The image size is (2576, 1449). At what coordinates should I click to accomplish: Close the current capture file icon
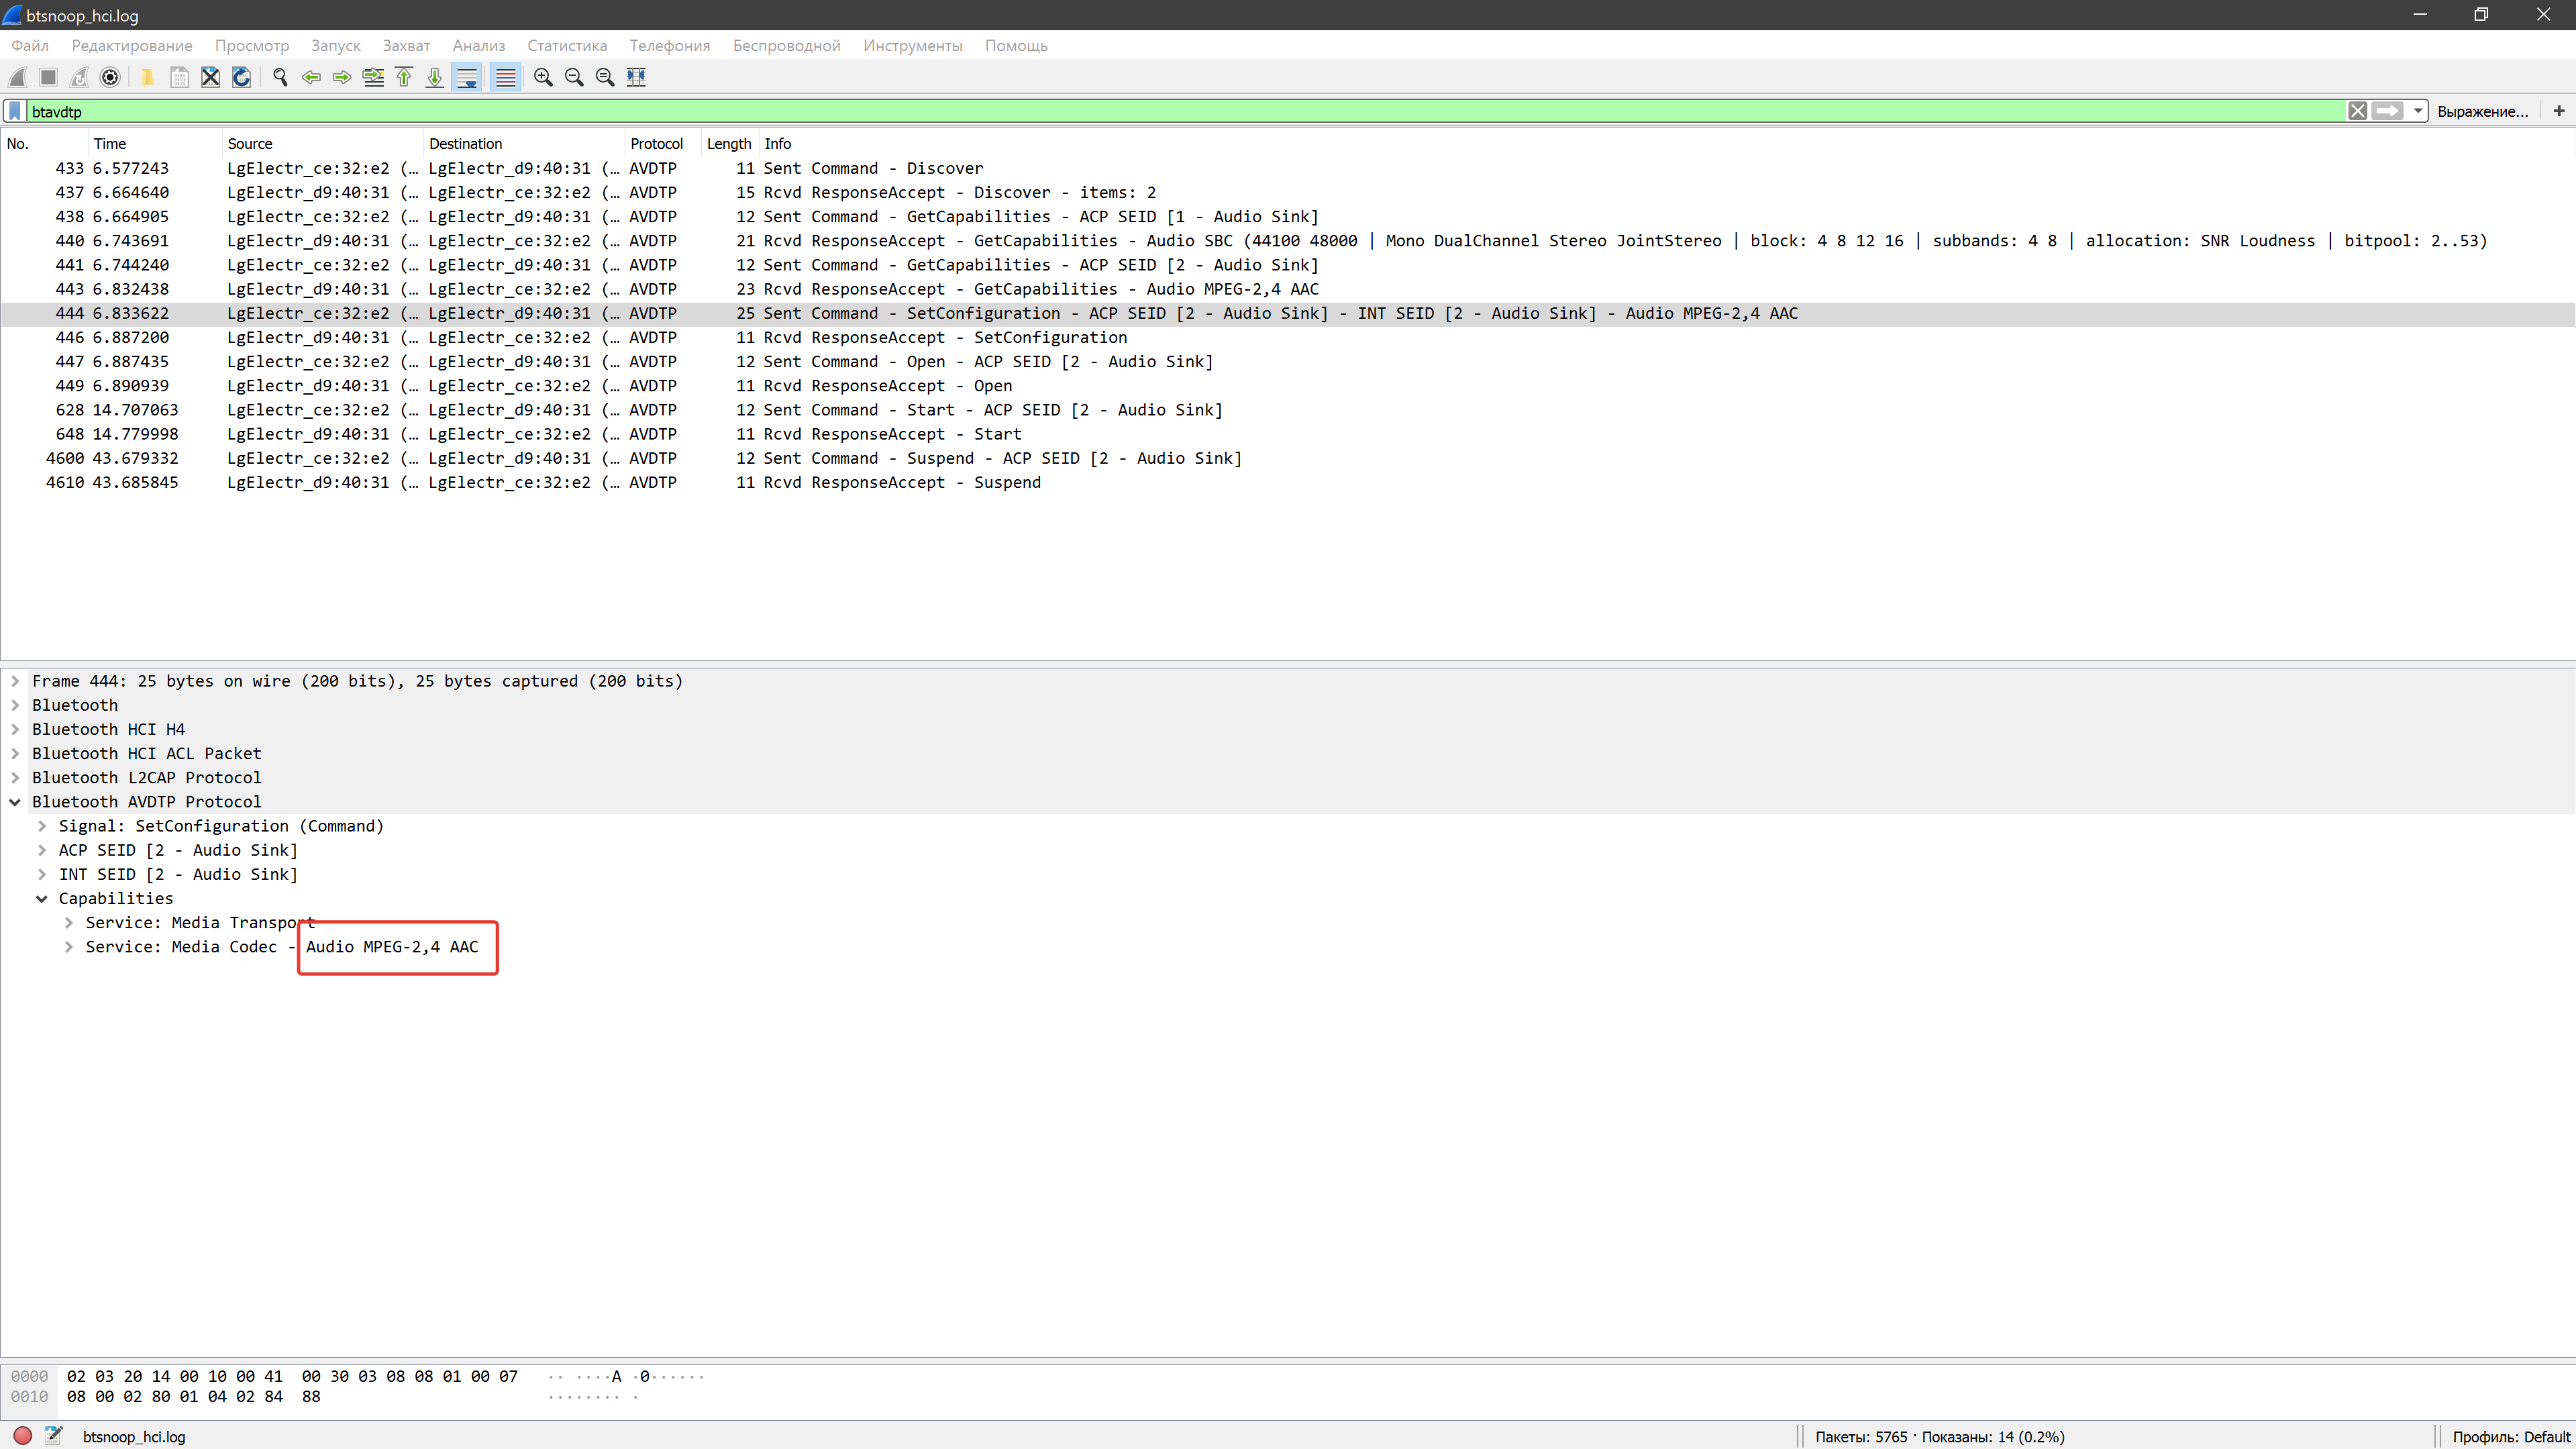point(210,77)
